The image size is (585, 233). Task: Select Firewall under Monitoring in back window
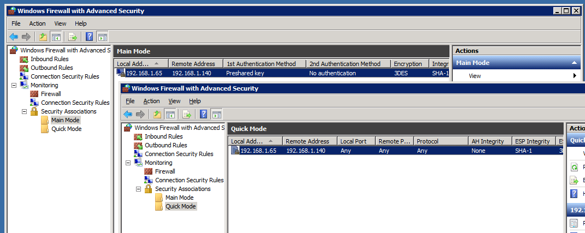pos(51,94)
